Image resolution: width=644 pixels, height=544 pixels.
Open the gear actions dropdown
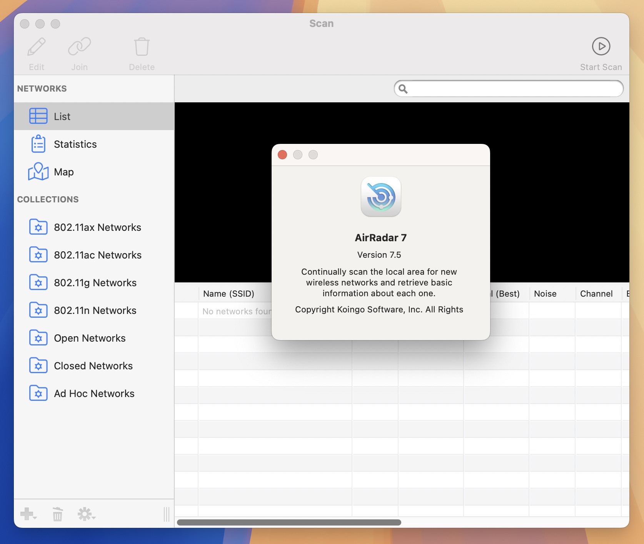[86, 514]
